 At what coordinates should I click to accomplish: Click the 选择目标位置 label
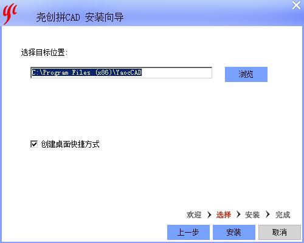coord(44,52)
